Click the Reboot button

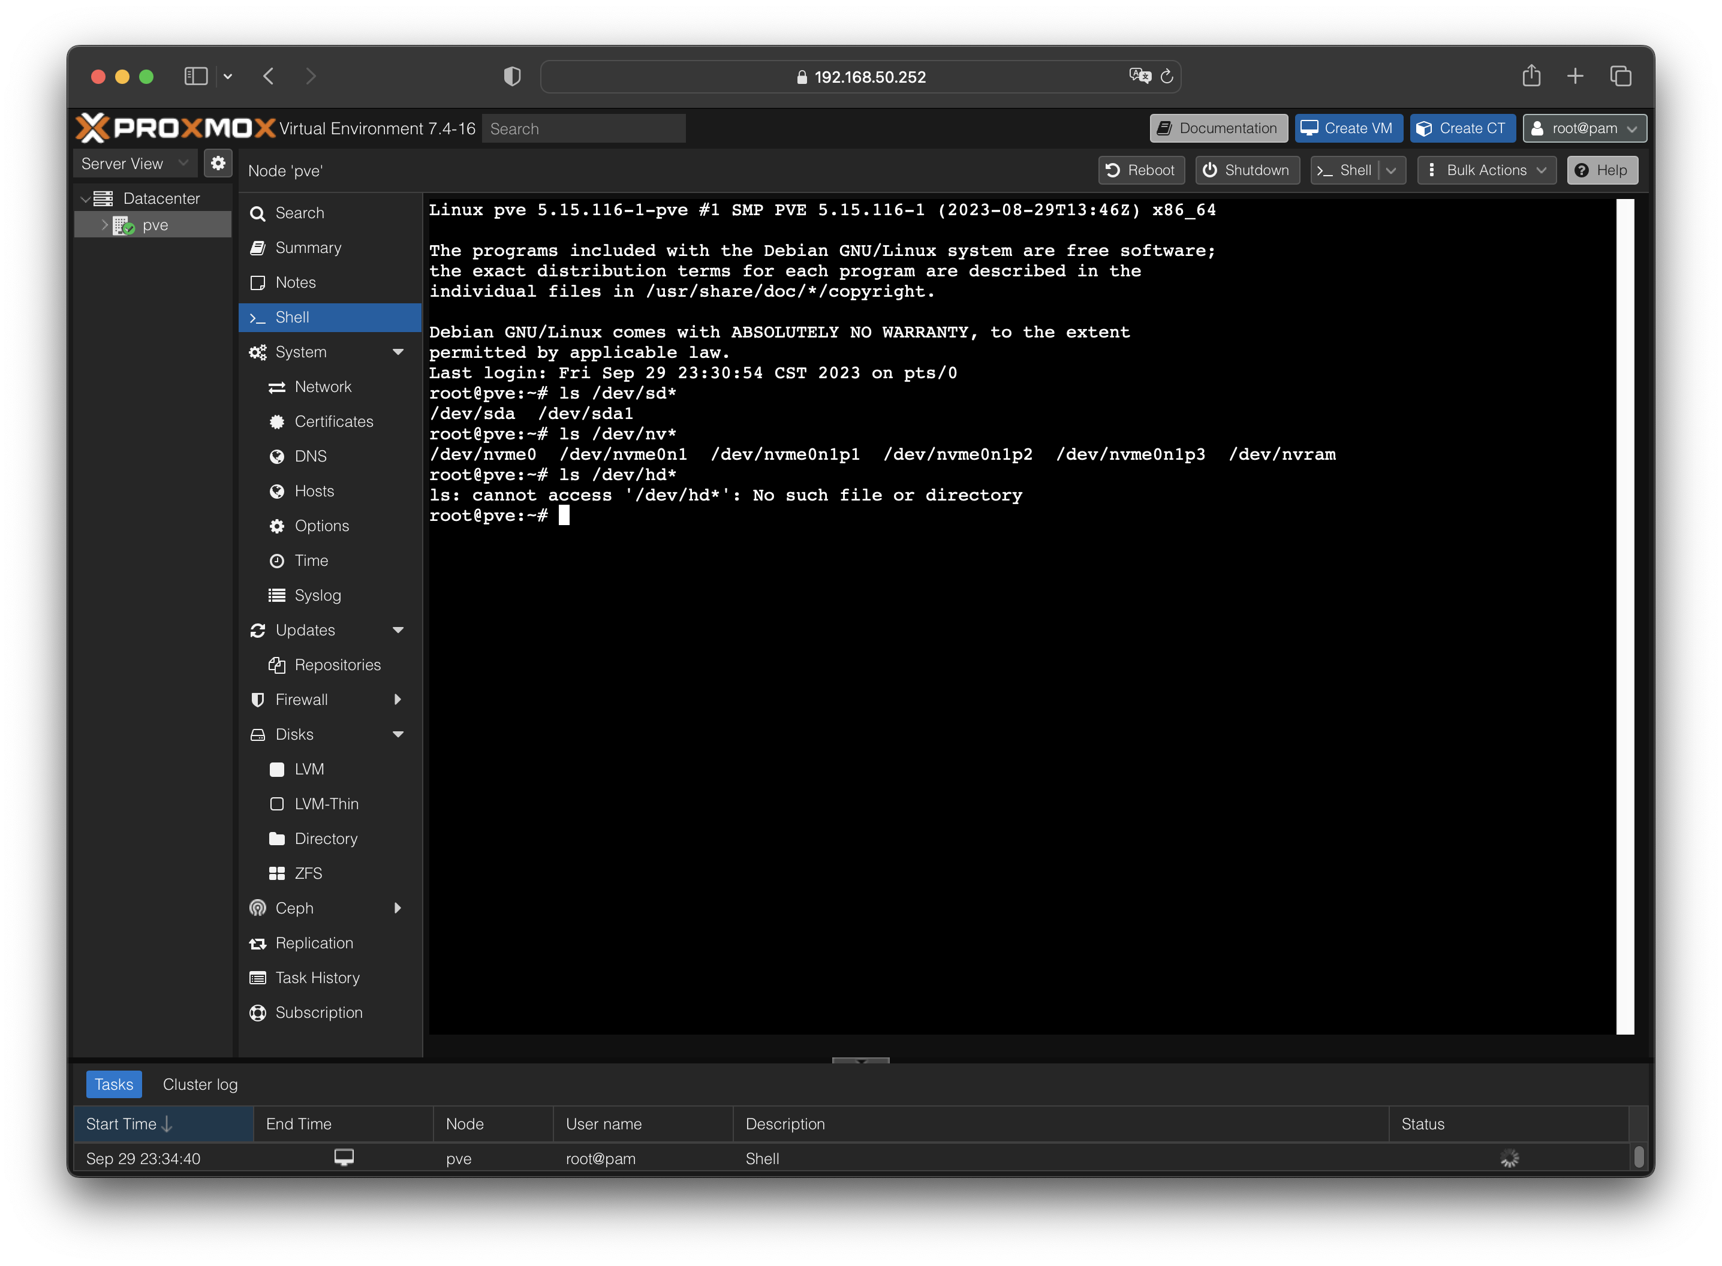pos(1140,170)
